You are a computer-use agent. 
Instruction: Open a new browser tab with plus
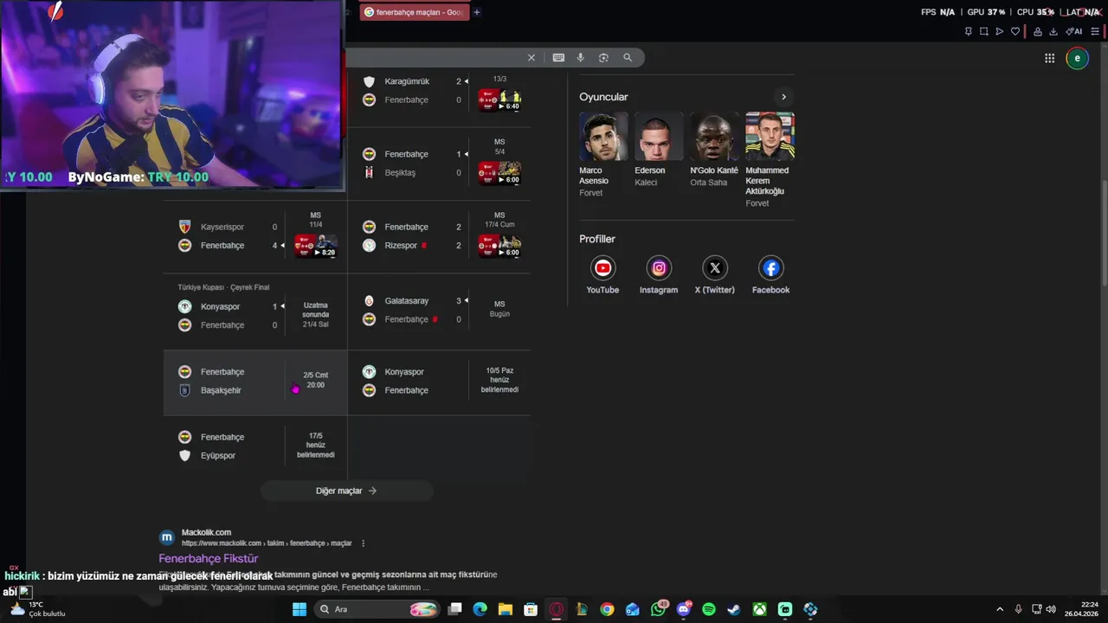coord(477,12)
